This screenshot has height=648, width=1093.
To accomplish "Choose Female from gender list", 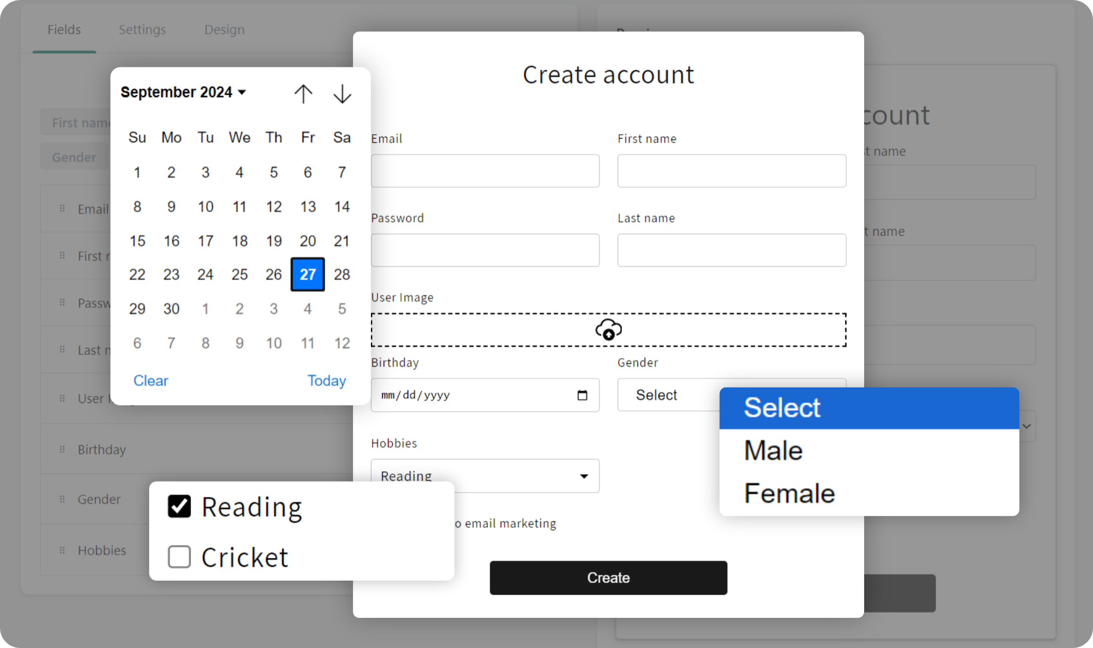I will click(x=869, y=493).
